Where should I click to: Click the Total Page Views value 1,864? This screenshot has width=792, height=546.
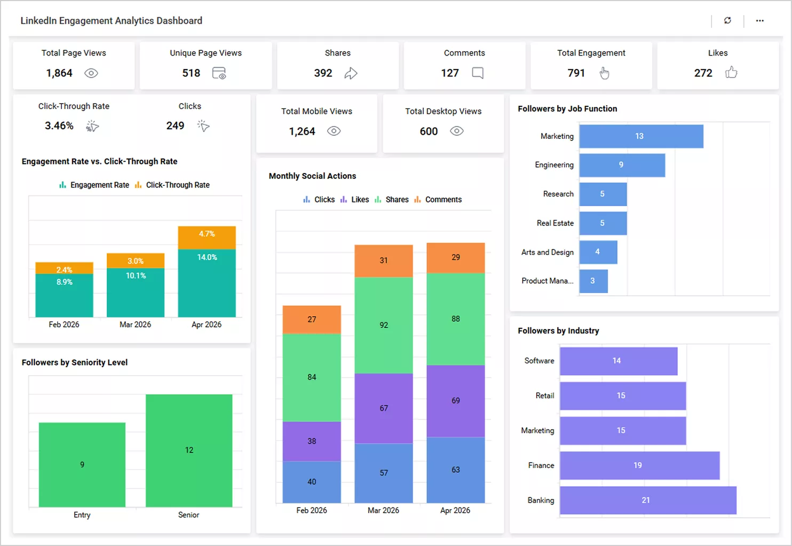(59, 73)
